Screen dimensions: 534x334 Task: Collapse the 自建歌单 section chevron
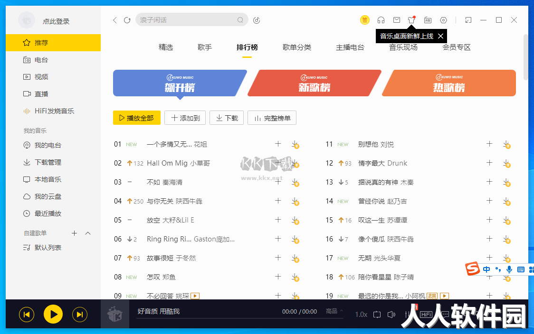pos(88,233)
